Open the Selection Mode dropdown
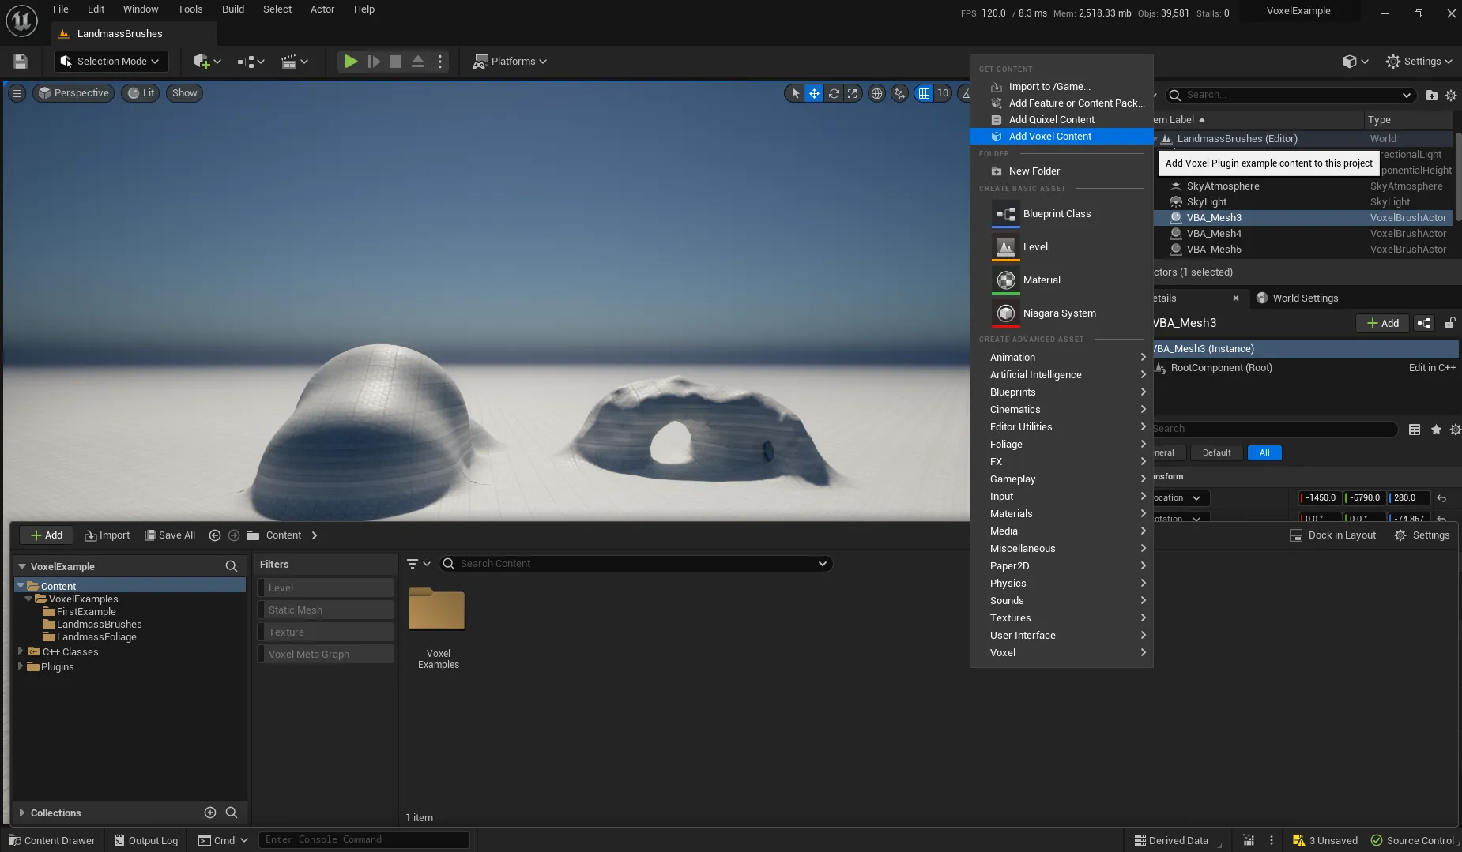1462x852 pixels. pos(111,62)
